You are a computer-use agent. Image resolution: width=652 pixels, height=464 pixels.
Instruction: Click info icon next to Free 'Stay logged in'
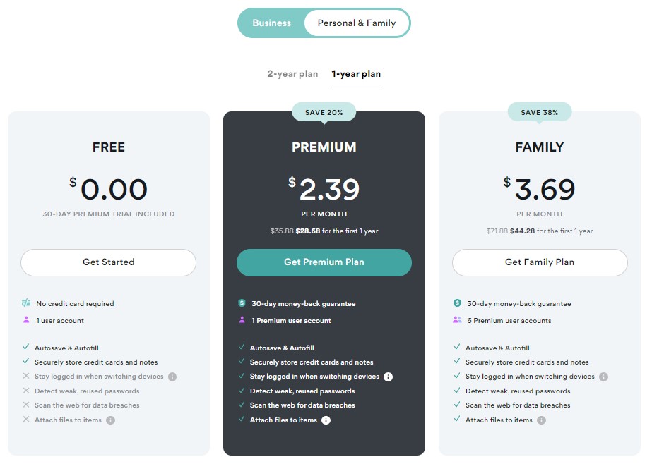pyautogui.click(x=172, y=377)
